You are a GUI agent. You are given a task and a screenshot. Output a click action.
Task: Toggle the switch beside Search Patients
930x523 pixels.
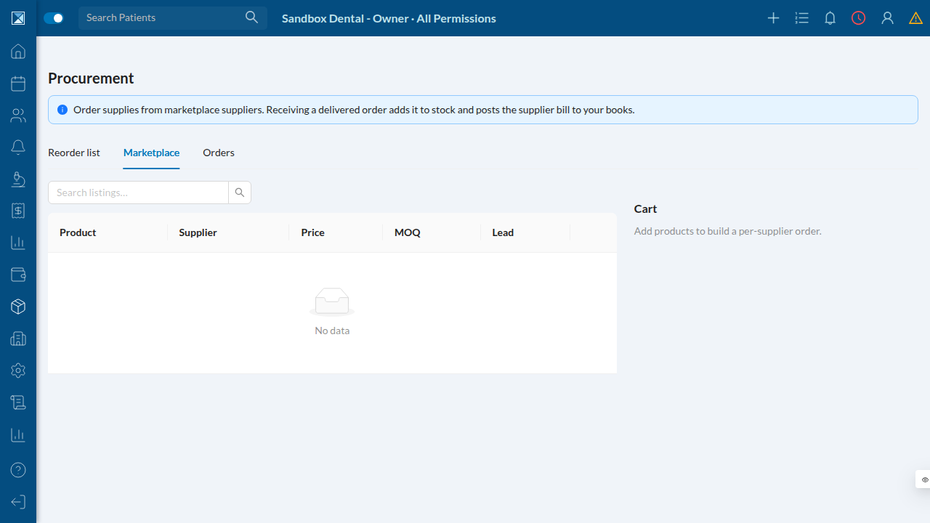(x=54, y=18)
